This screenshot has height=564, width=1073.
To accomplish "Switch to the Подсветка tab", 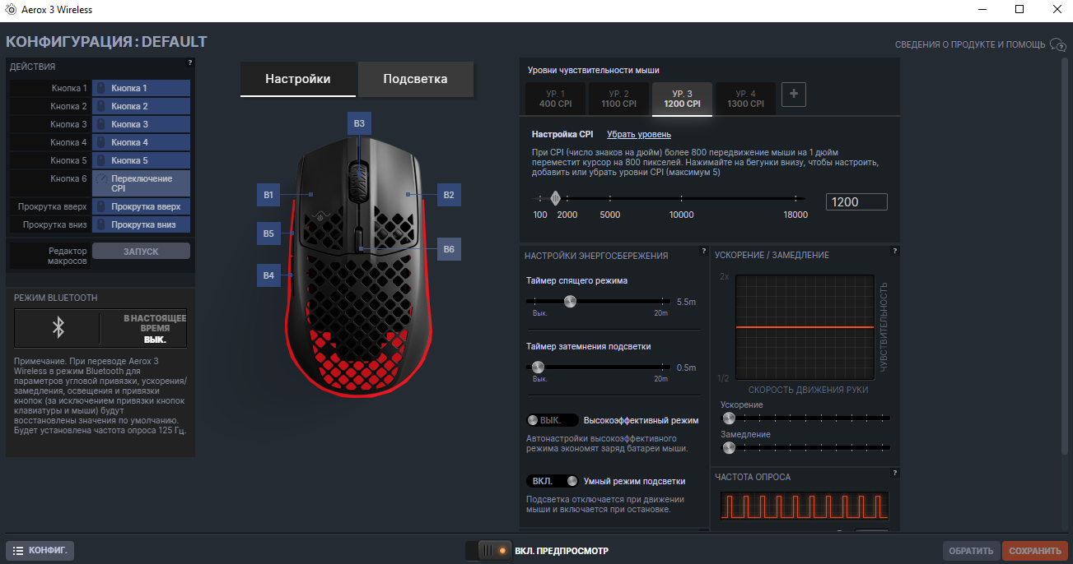I will coord(416,79).
